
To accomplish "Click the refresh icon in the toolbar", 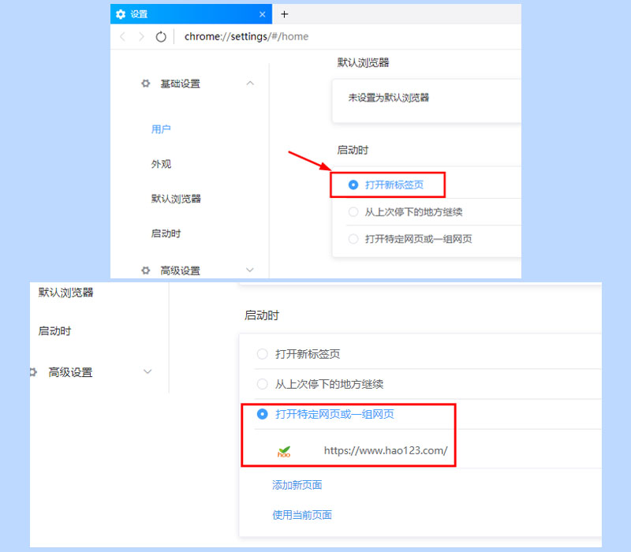I will pyautogui.click(x=161, y=36).
